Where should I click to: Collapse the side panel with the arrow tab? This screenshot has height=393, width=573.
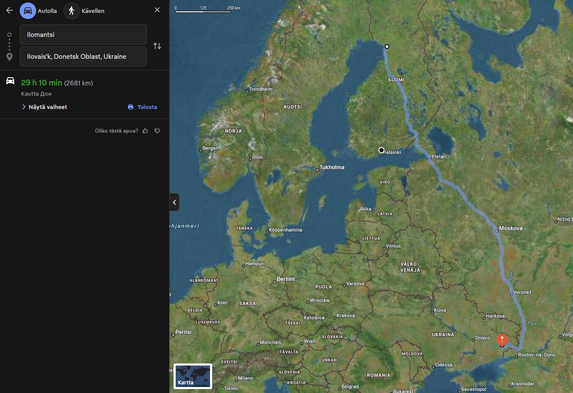point(174,202)
